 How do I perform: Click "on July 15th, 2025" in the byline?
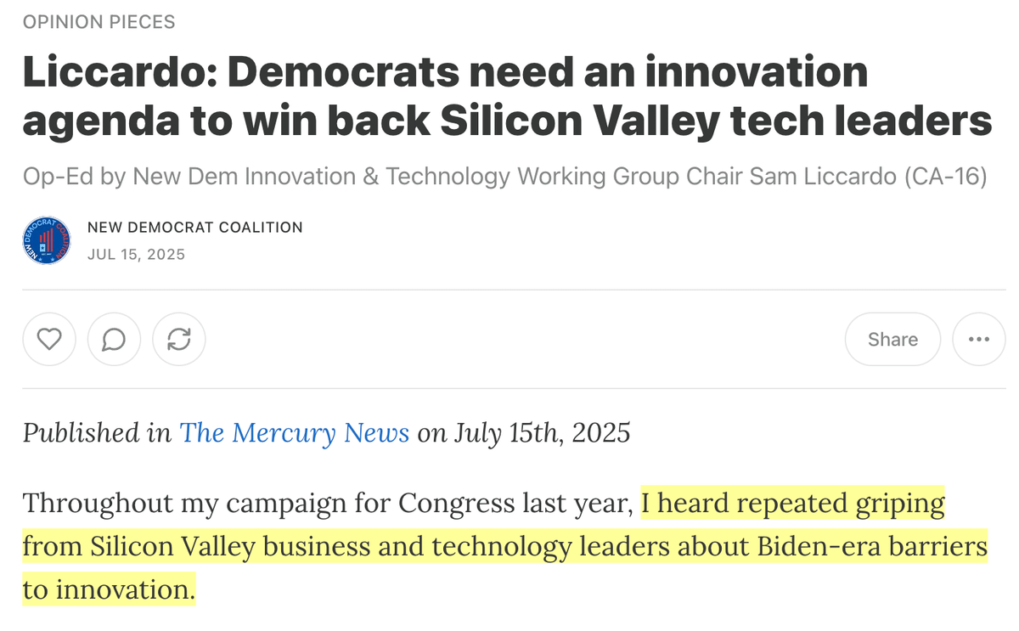click(524, 433)
